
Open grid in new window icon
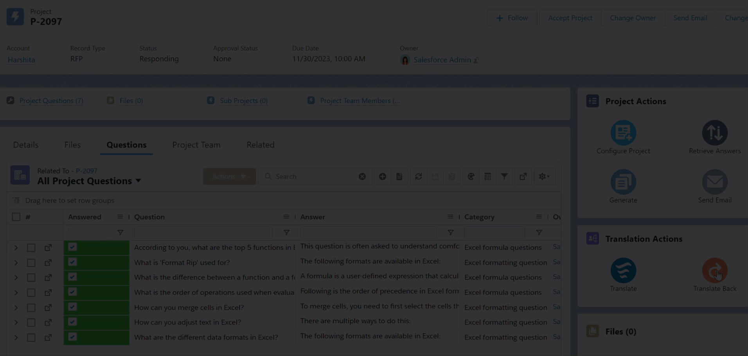(x=523, y=176)
